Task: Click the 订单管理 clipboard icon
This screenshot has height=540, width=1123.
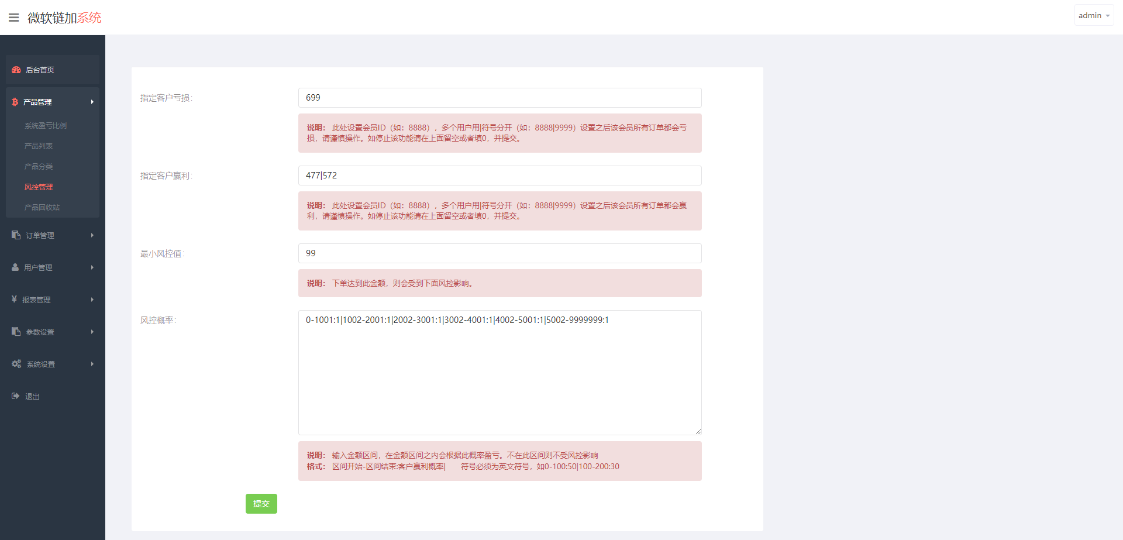Action: point(16,235)
